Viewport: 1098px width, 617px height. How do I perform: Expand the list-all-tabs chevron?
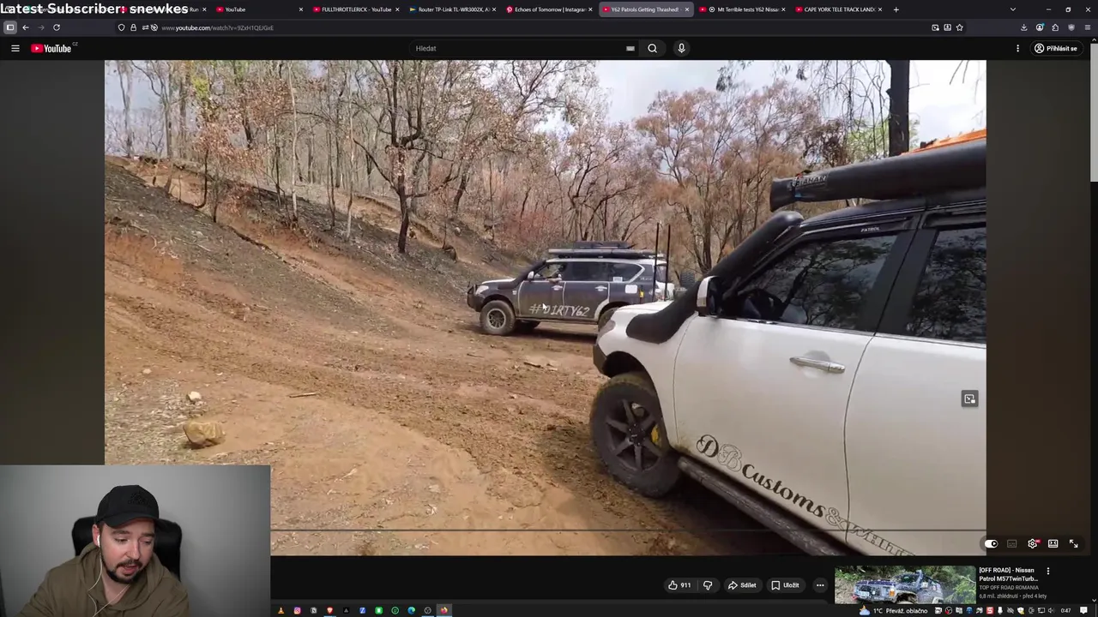click(1013, 9)
